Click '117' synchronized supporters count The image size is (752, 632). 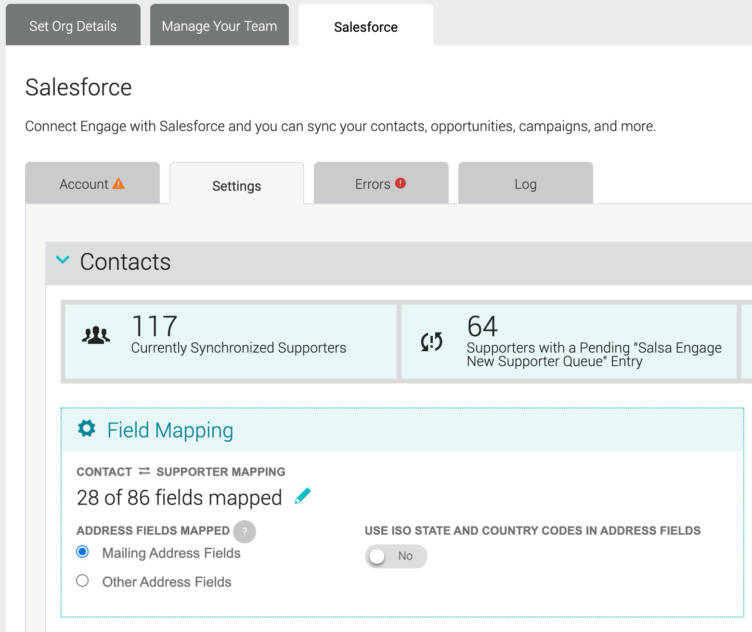155,326
